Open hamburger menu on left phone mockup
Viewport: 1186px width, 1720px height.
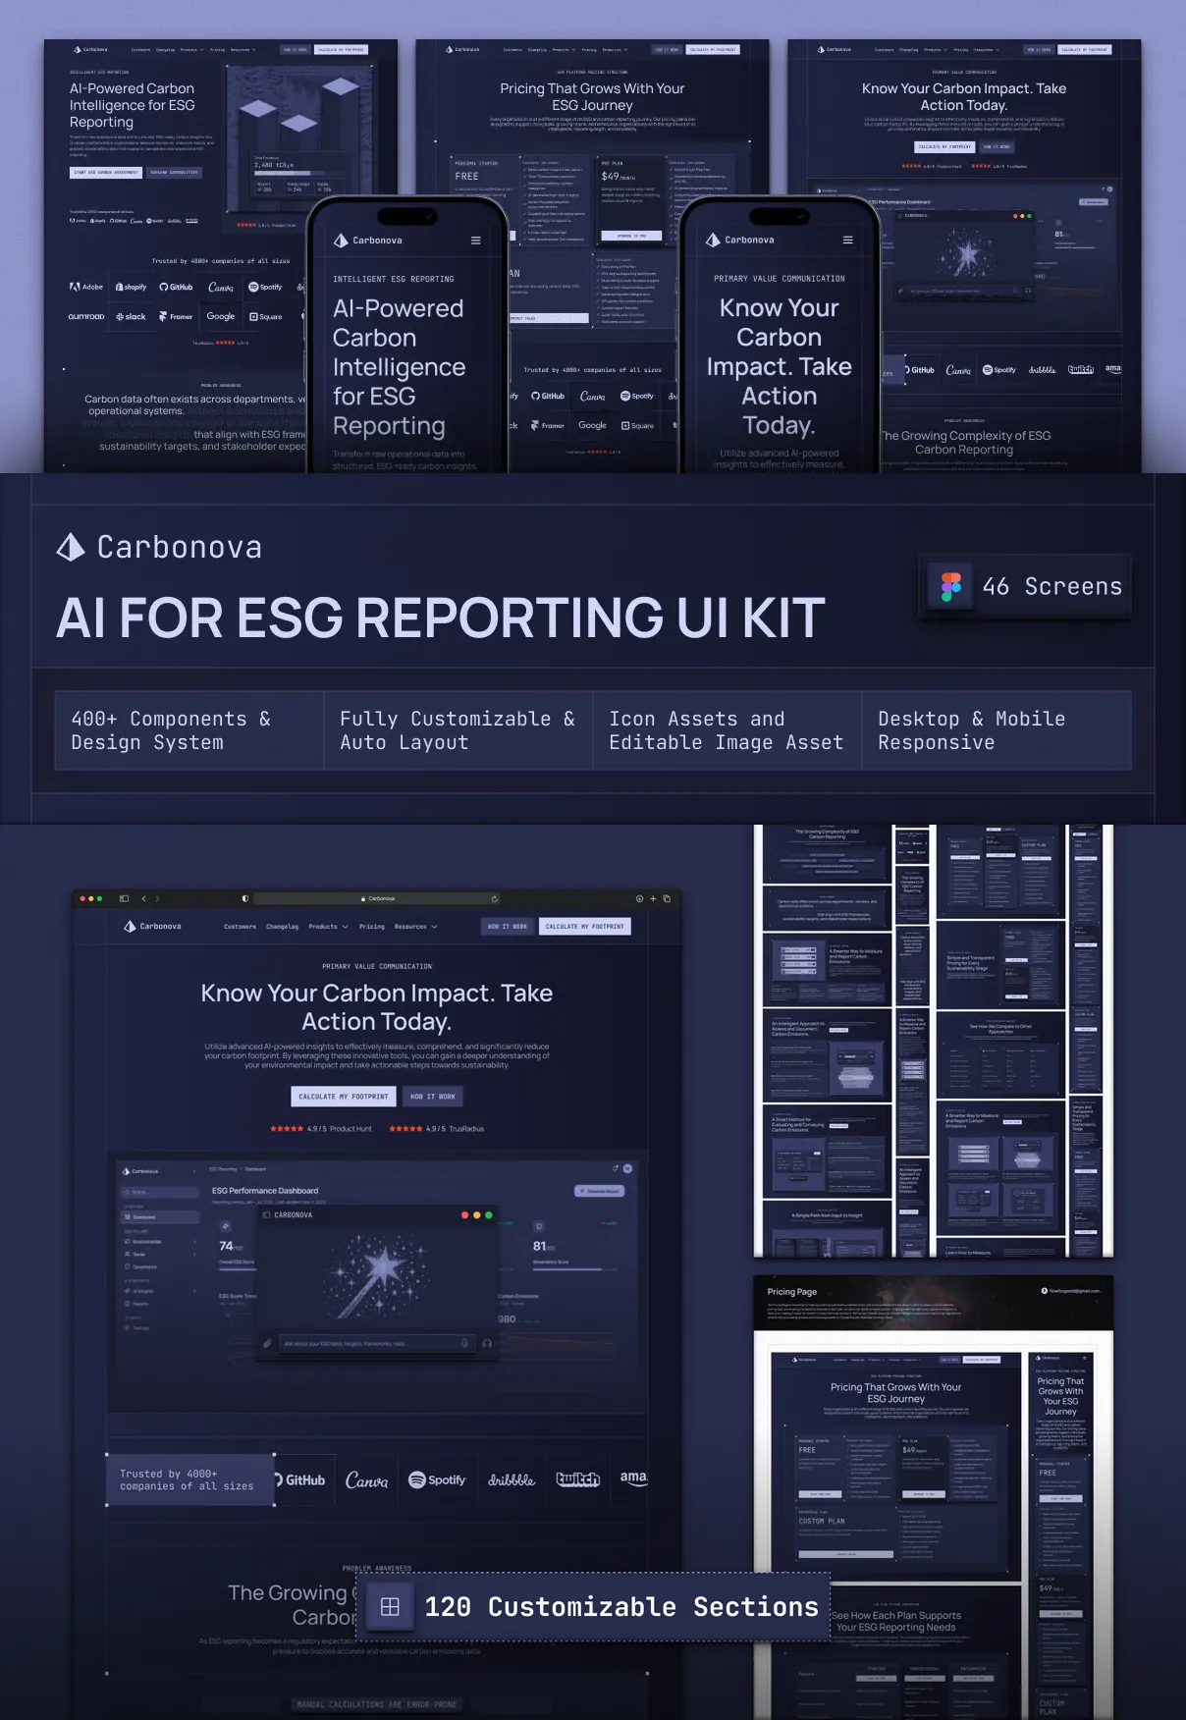(x=475, y=241)
